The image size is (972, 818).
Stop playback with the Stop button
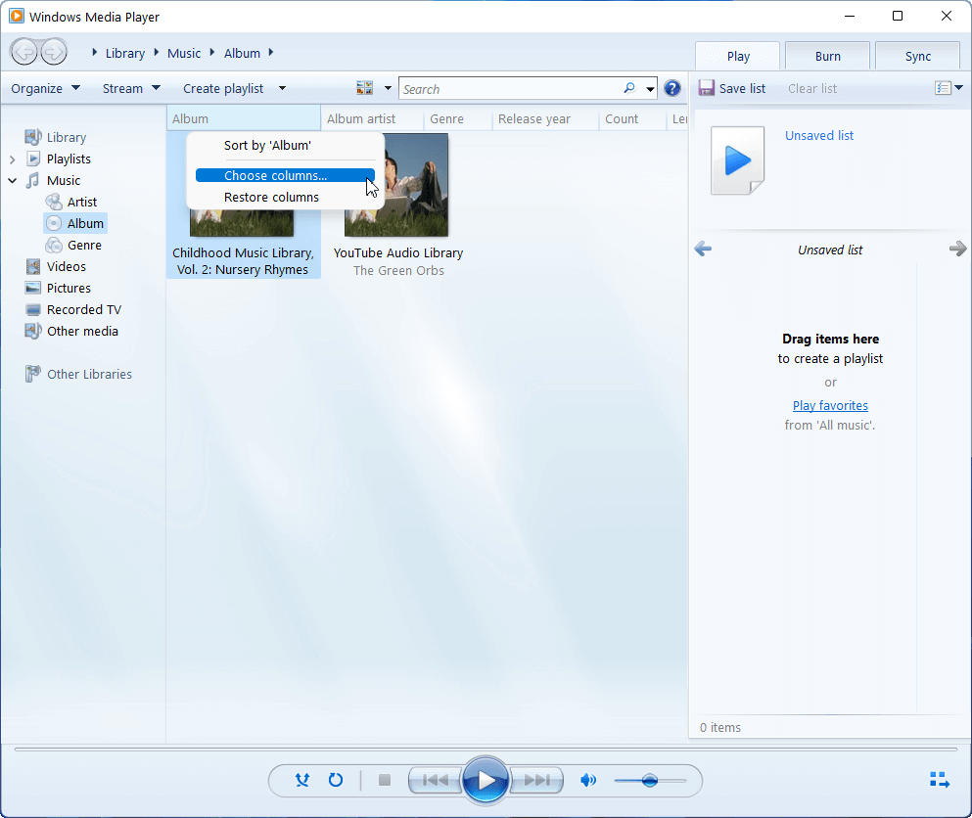tap(385, 780)
